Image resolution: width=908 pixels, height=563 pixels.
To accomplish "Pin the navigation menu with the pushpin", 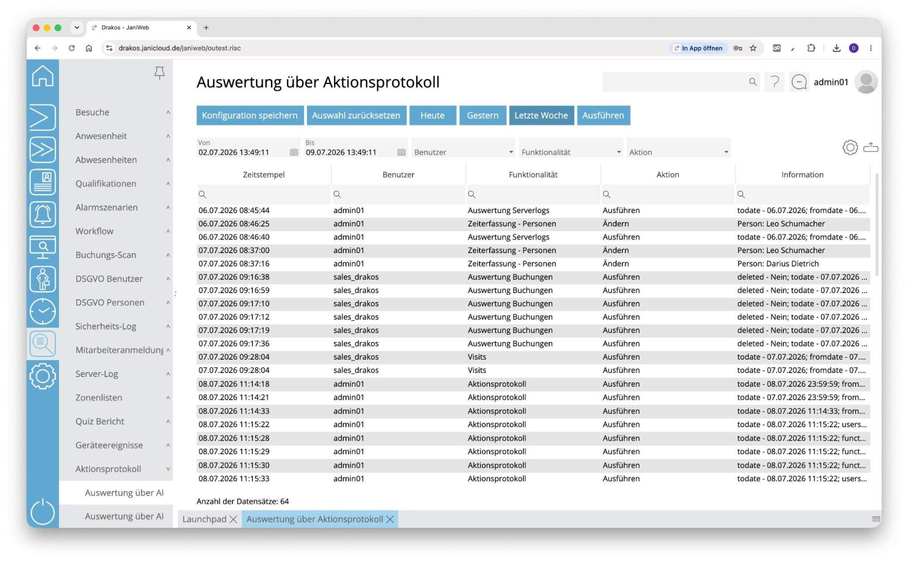I will coord(159,73).
